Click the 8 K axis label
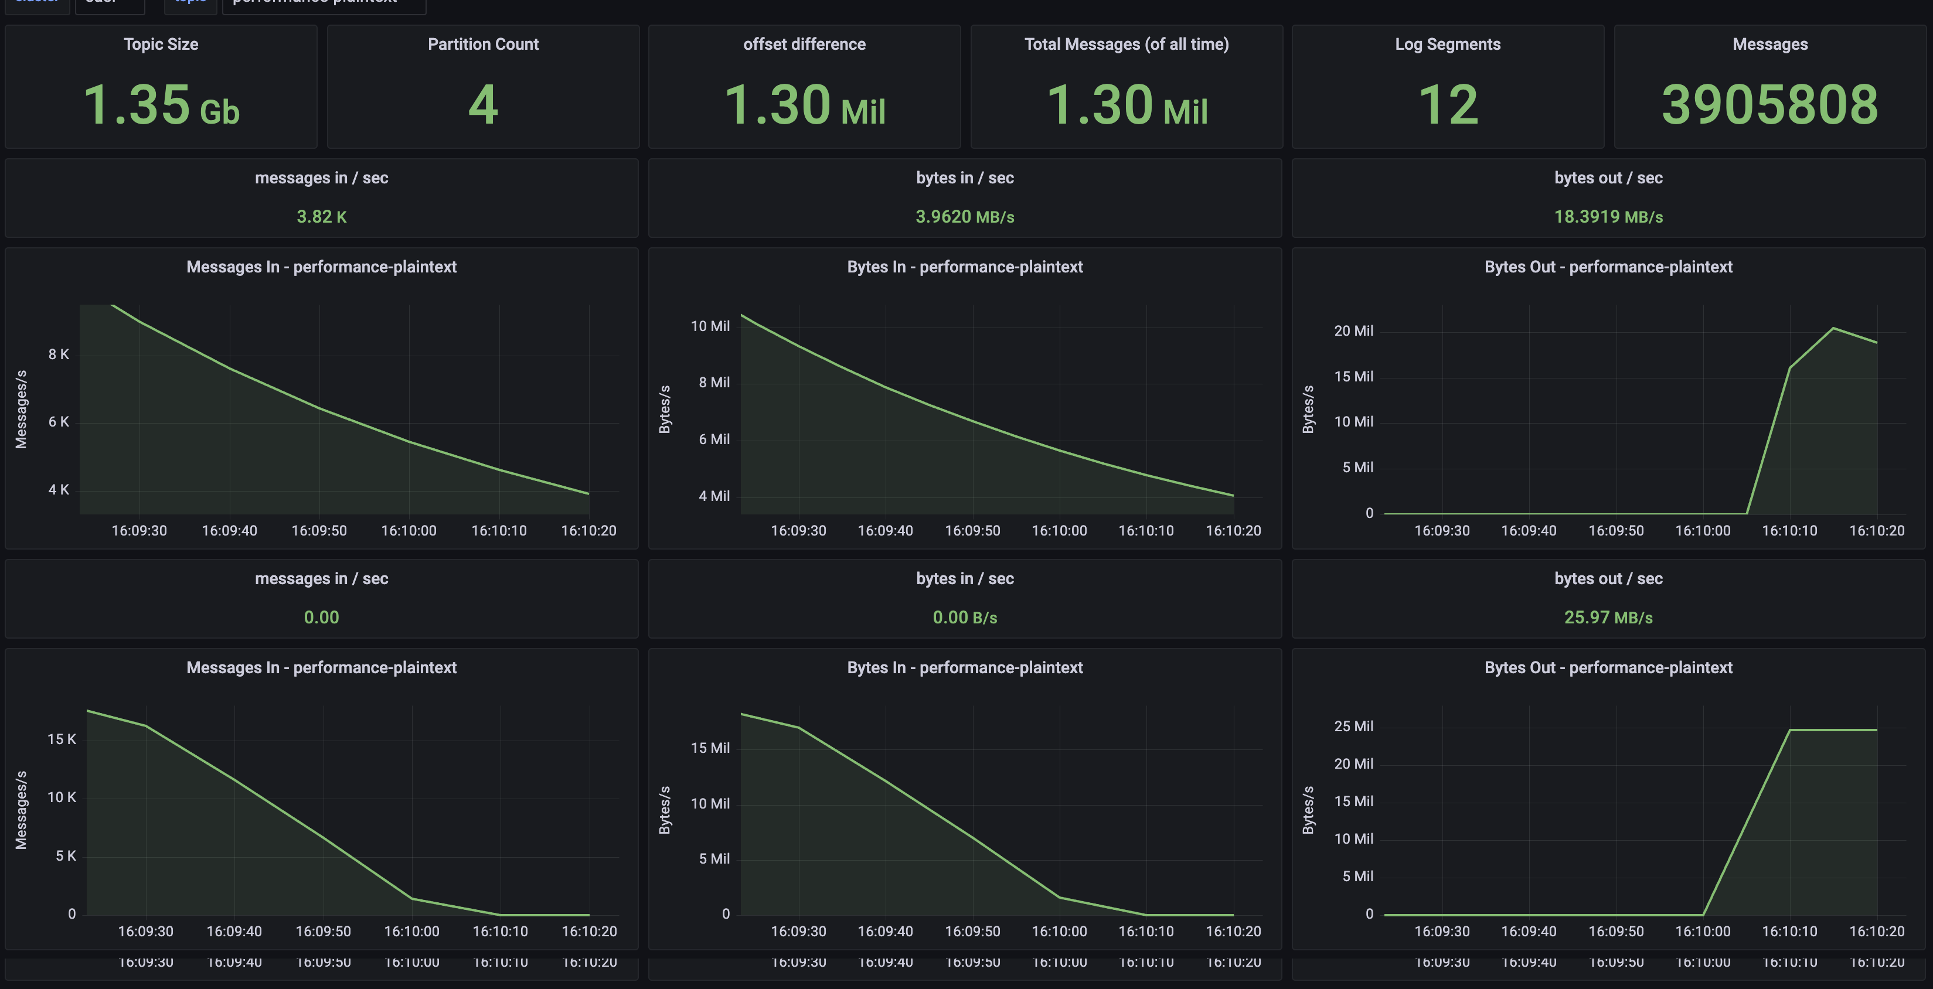Viewport: 1933px width, 989px height. point(59,354)
